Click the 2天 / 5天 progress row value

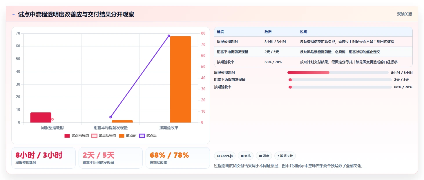(401, 80)
